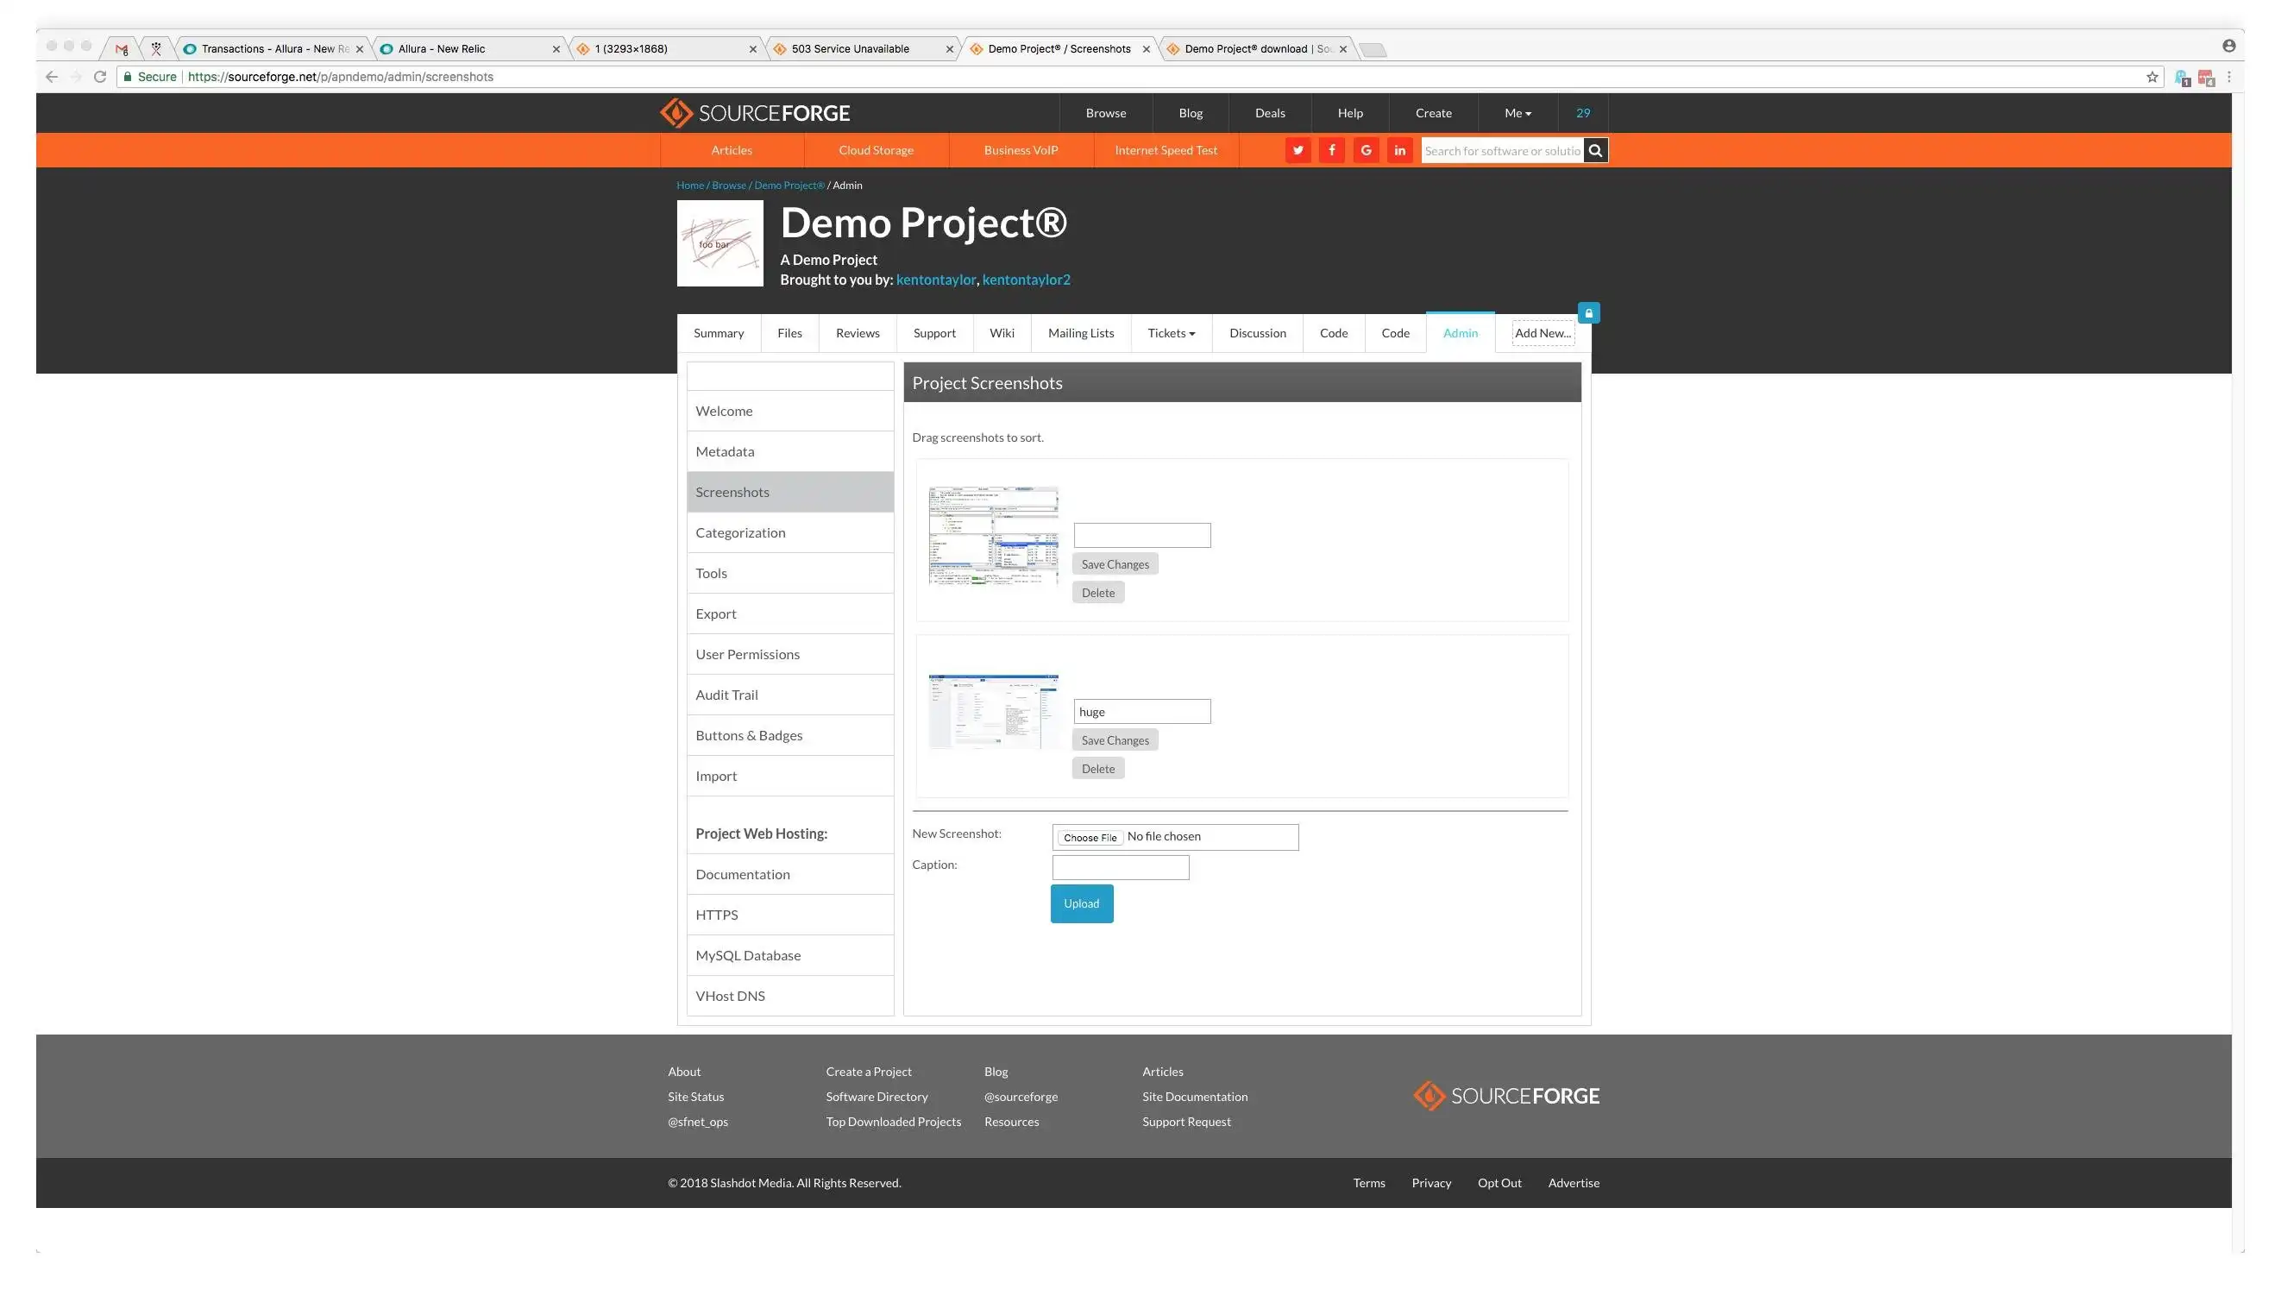Viewport: 2281px width, 1296px height.
Task: Click the Caption input field
Action: pyautogui.click(x=1122, y=866)
